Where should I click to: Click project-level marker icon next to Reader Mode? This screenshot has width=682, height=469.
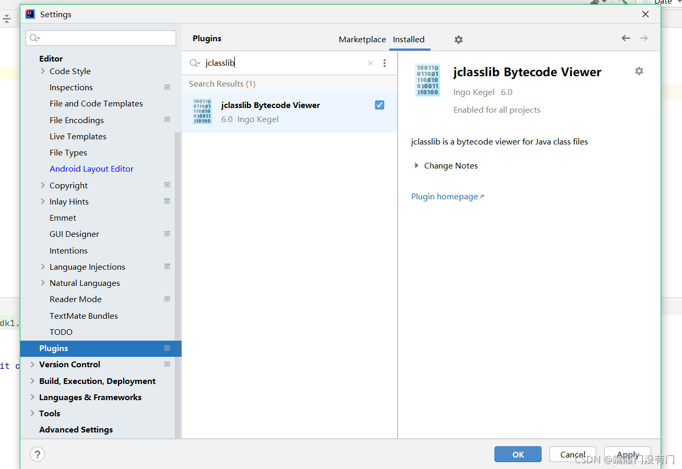coord(167,299)
